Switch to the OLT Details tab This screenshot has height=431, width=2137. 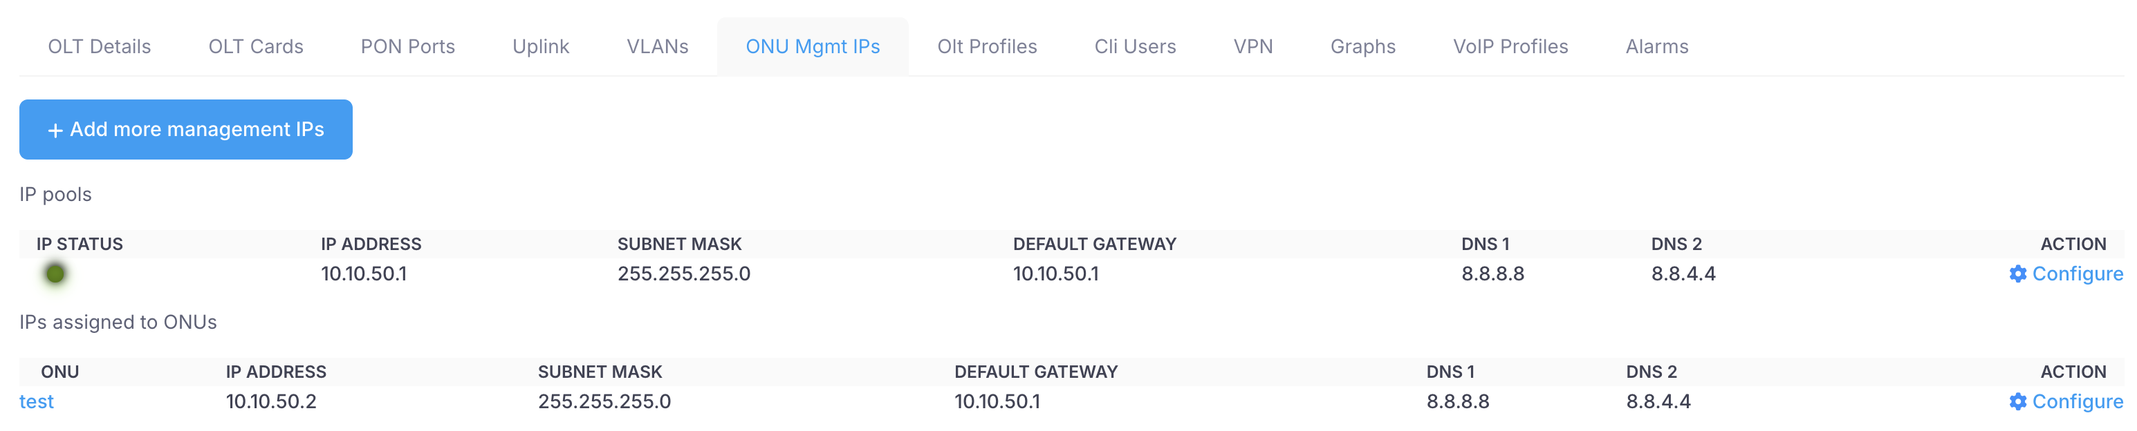[x=100, y=46]
